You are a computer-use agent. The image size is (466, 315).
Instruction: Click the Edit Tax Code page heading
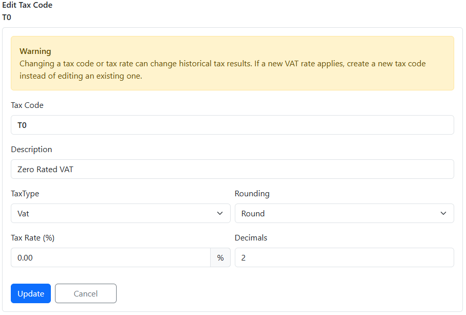(27, 5)
